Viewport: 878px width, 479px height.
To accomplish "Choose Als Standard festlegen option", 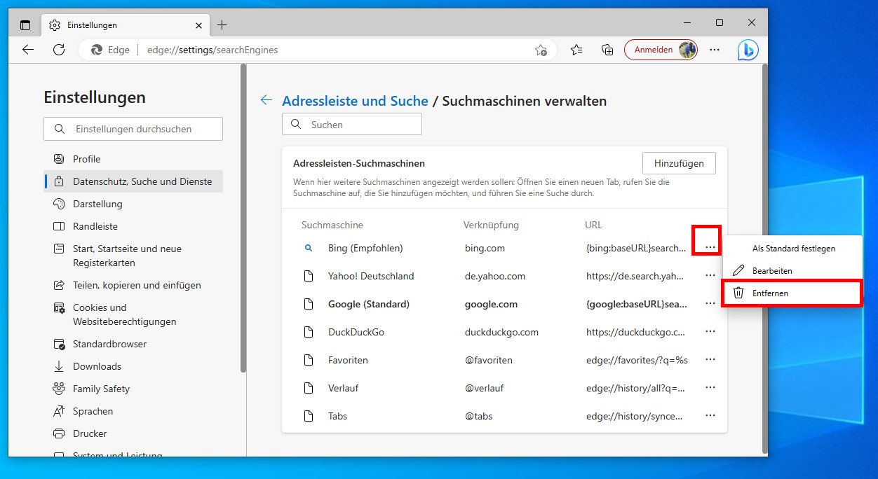I will [793, 248].
